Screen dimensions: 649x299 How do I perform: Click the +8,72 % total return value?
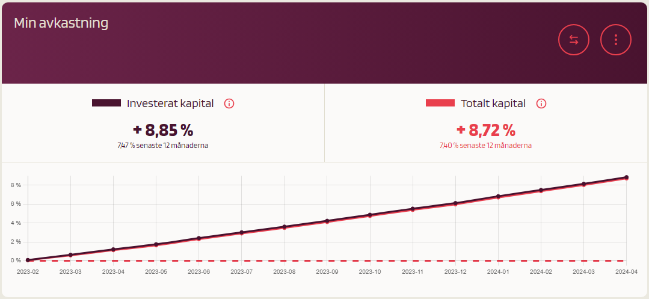click(x=486, y=130)
